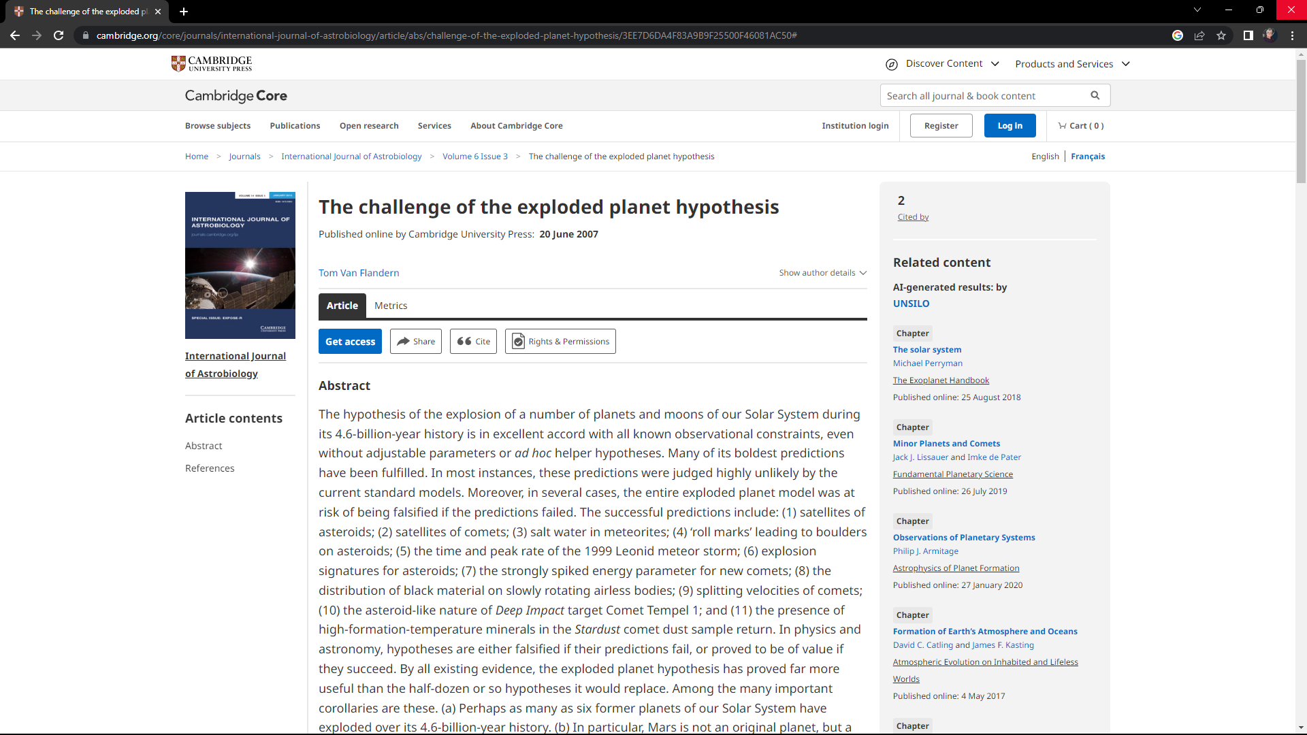
Task: Click the Share arrow button
Action: click(416, 342)
